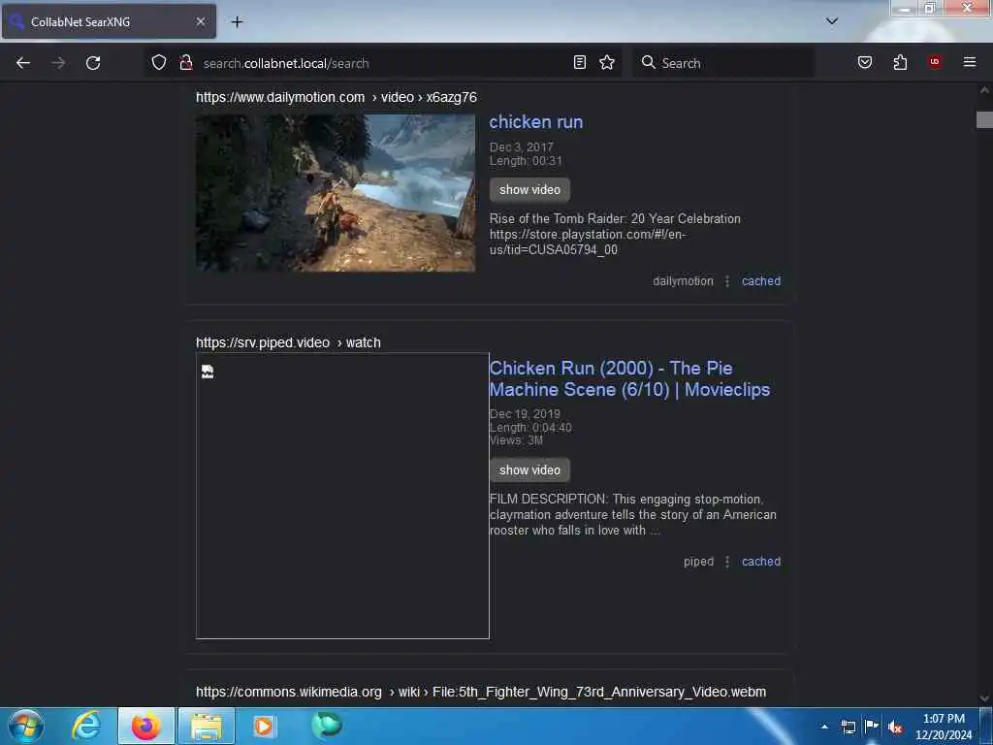Reload the current page
The height and width of the screenshot is (745, 993).
[x=93, y=63]
